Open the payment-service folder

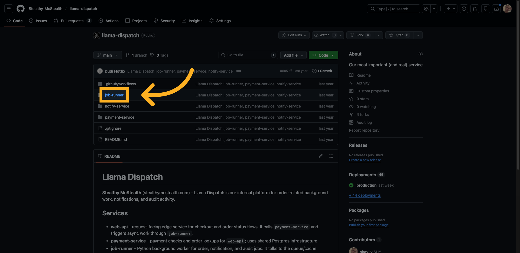point(119,117)
